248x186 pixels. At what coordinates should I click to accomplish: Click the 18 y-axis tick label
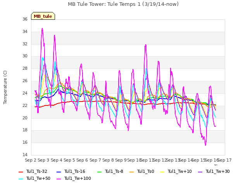click(x=25, y=130)
